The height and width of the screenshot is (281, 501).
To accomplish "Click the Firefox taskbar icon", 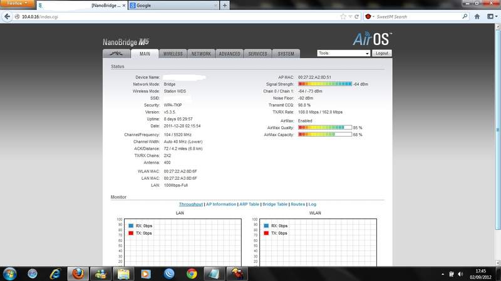I will click(x=78, y=274).
